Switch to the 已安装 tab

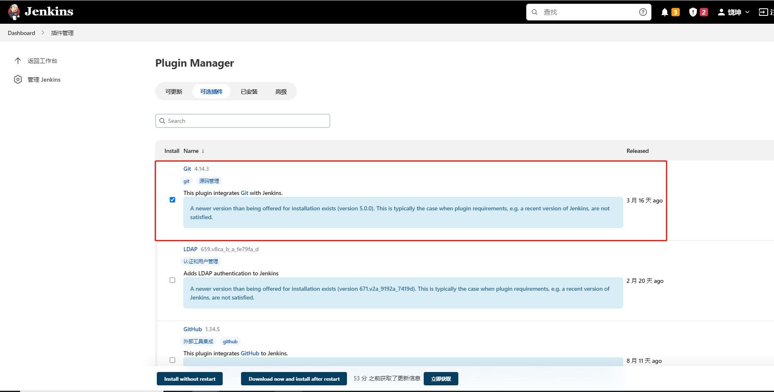pos(249,92)
